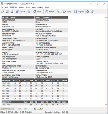Open the Report from the toolbar
This screenshot has width=108, height=114.
(79, 12)
